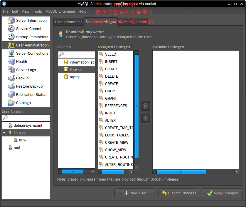Click Assigned Privileges vertical scrollbar thumb

tap(137, 106)
